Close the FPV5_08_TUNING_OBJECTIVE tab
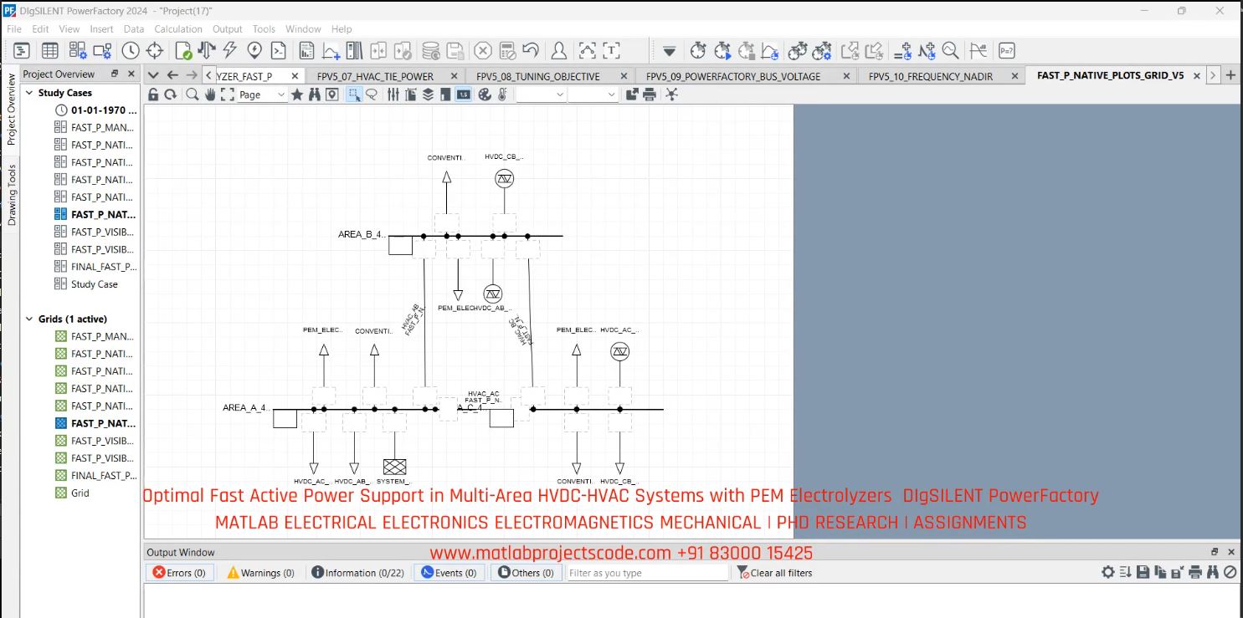Screen dimensions: 1243x618 (624, 76)
